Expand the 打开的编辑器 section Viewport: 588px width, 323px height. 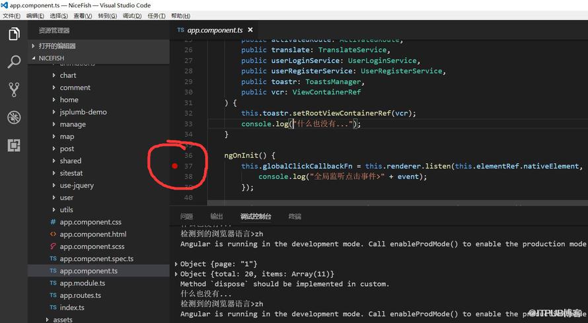tap(99, 46)
